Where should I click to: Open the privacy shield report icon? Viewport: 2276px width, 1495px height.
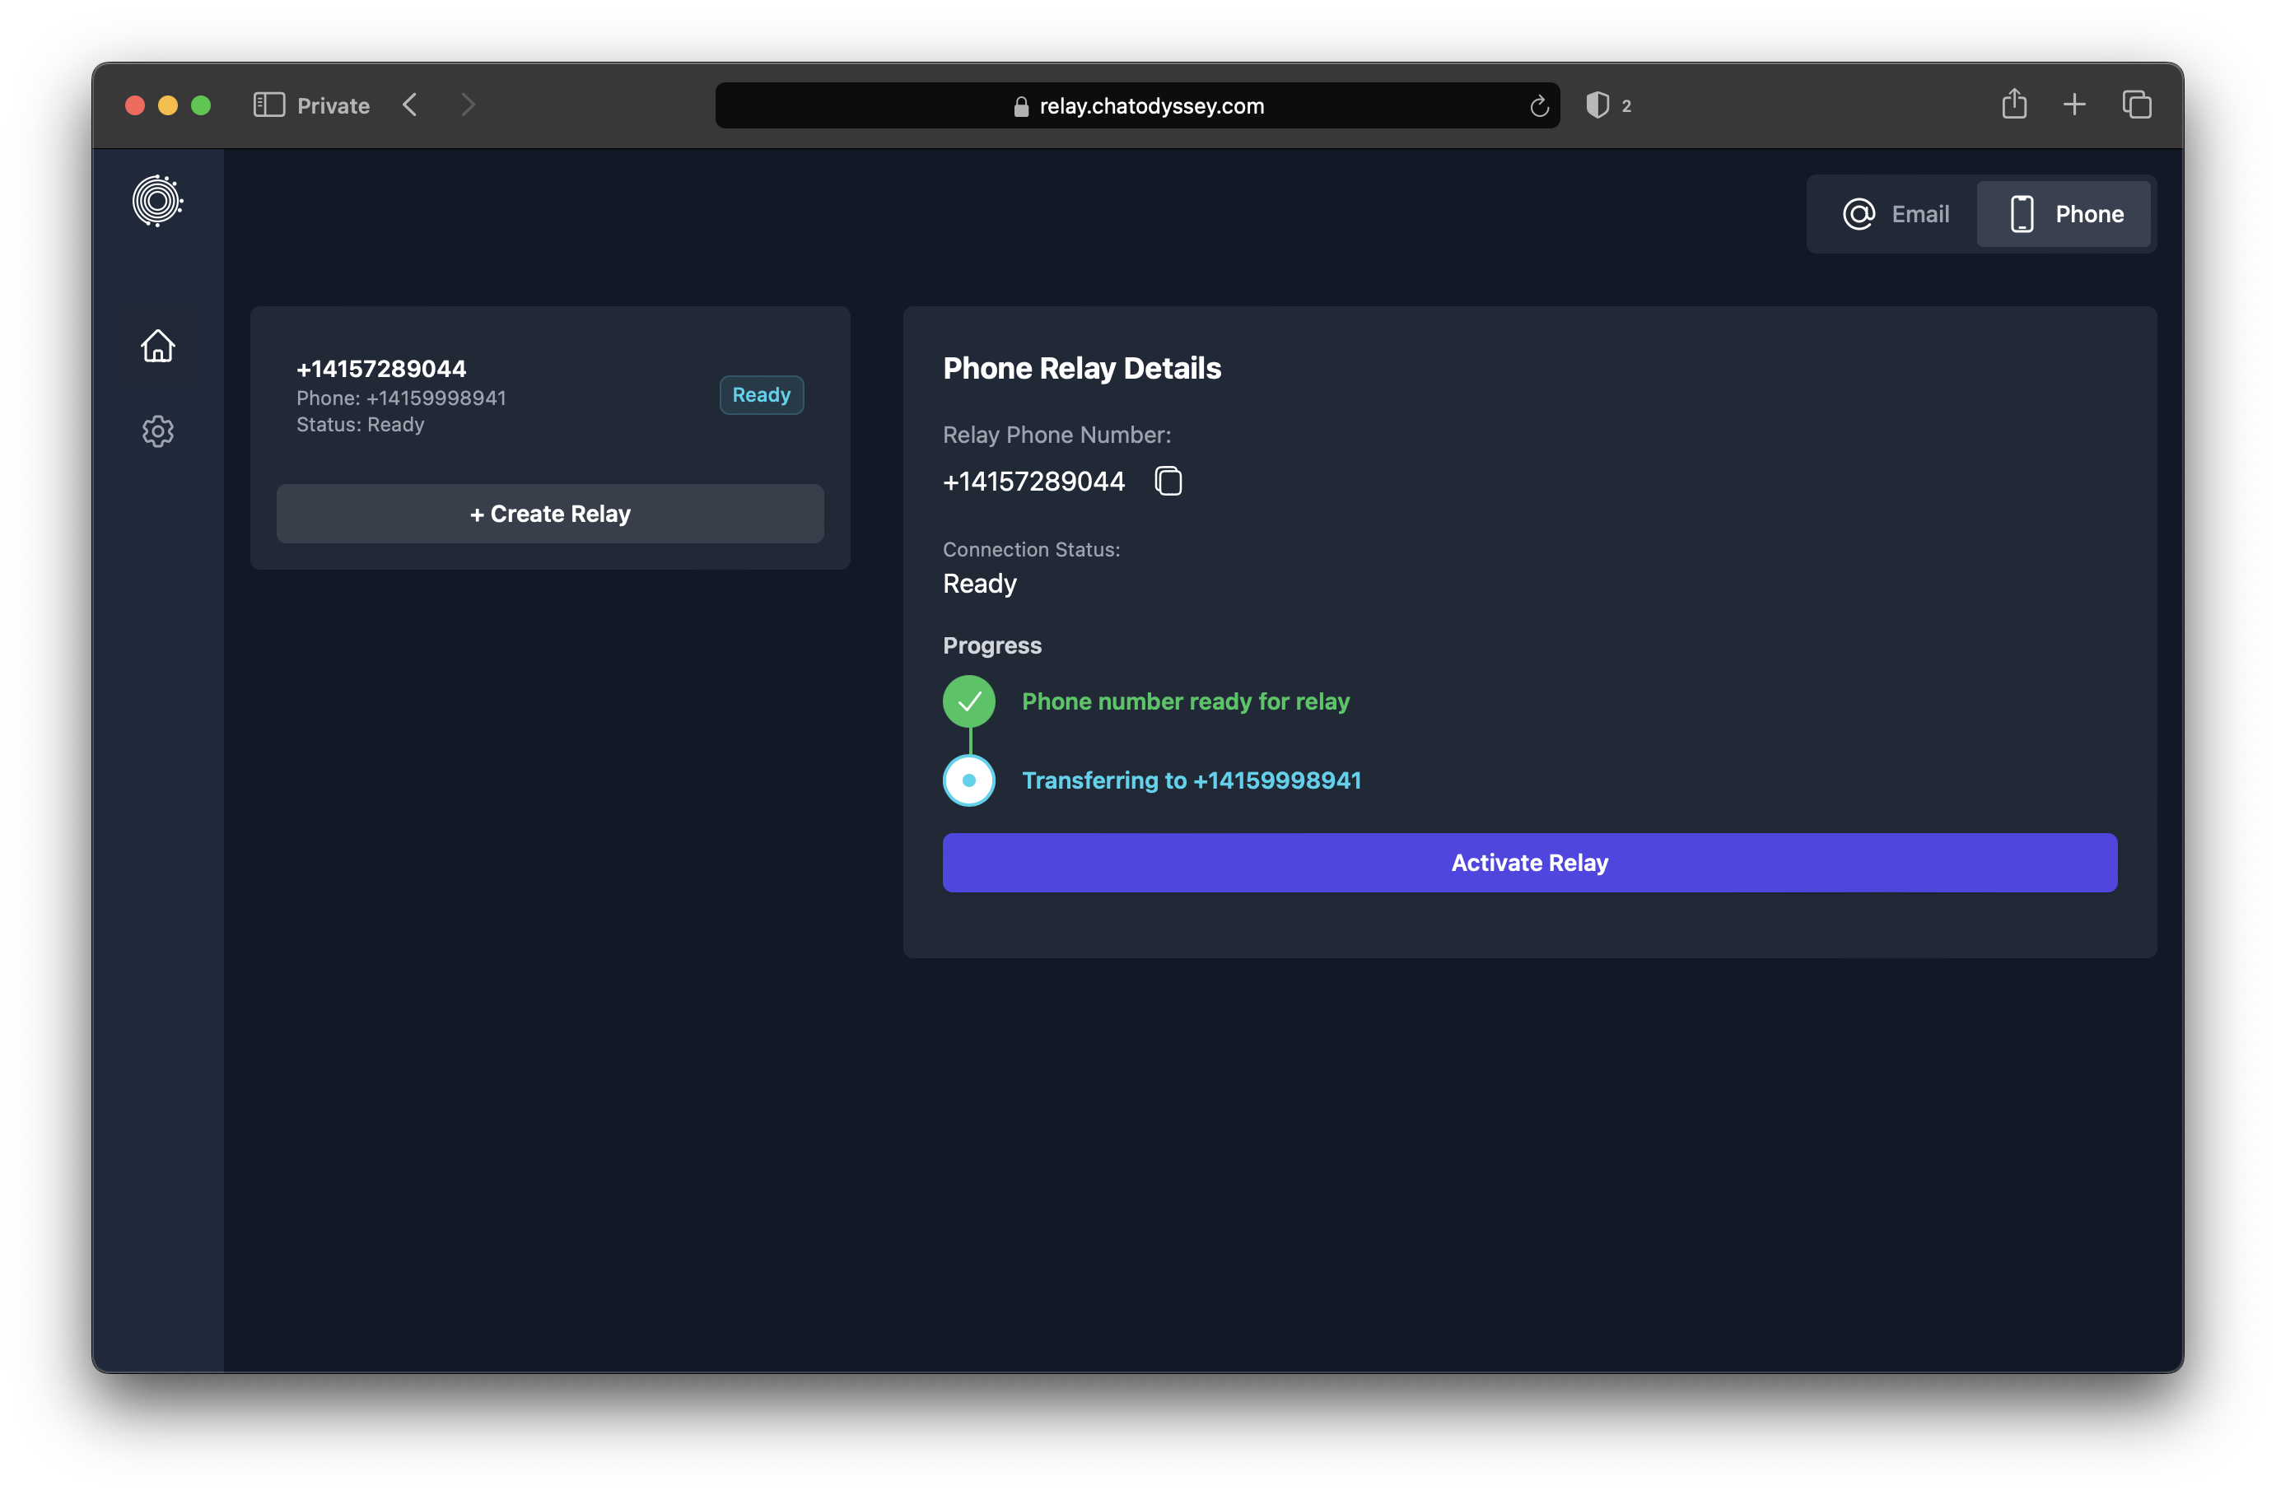[x=1597, y=105]
